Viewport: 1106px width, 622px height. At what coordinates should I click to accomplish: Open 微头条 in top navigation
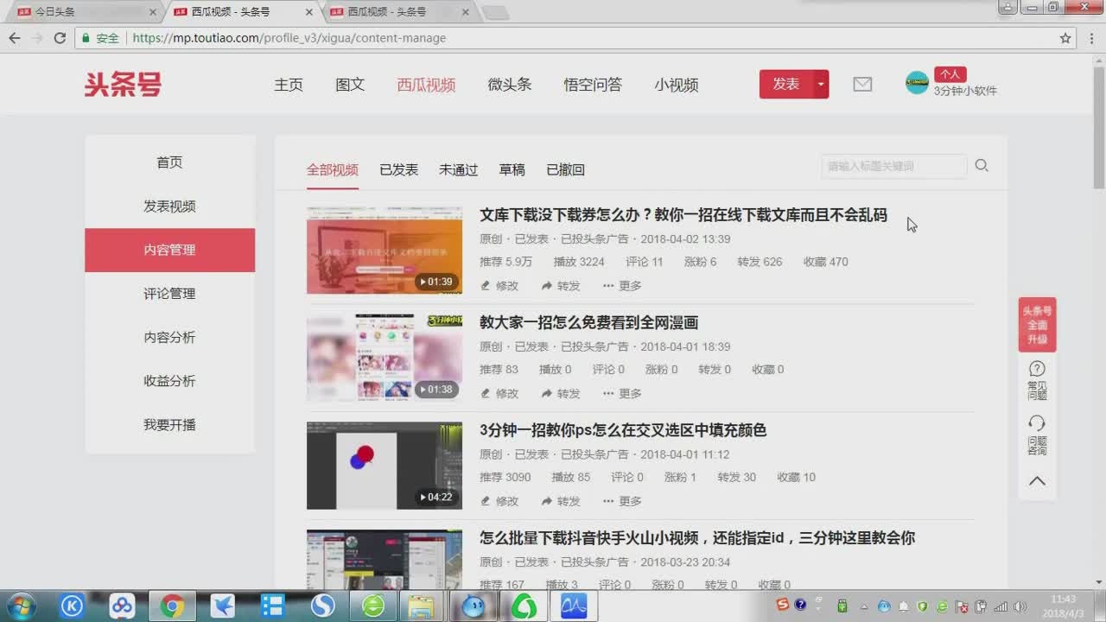pos(510,85)
